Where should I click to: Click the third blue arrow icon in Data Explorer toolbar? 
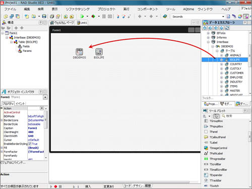tap(216, 28)
